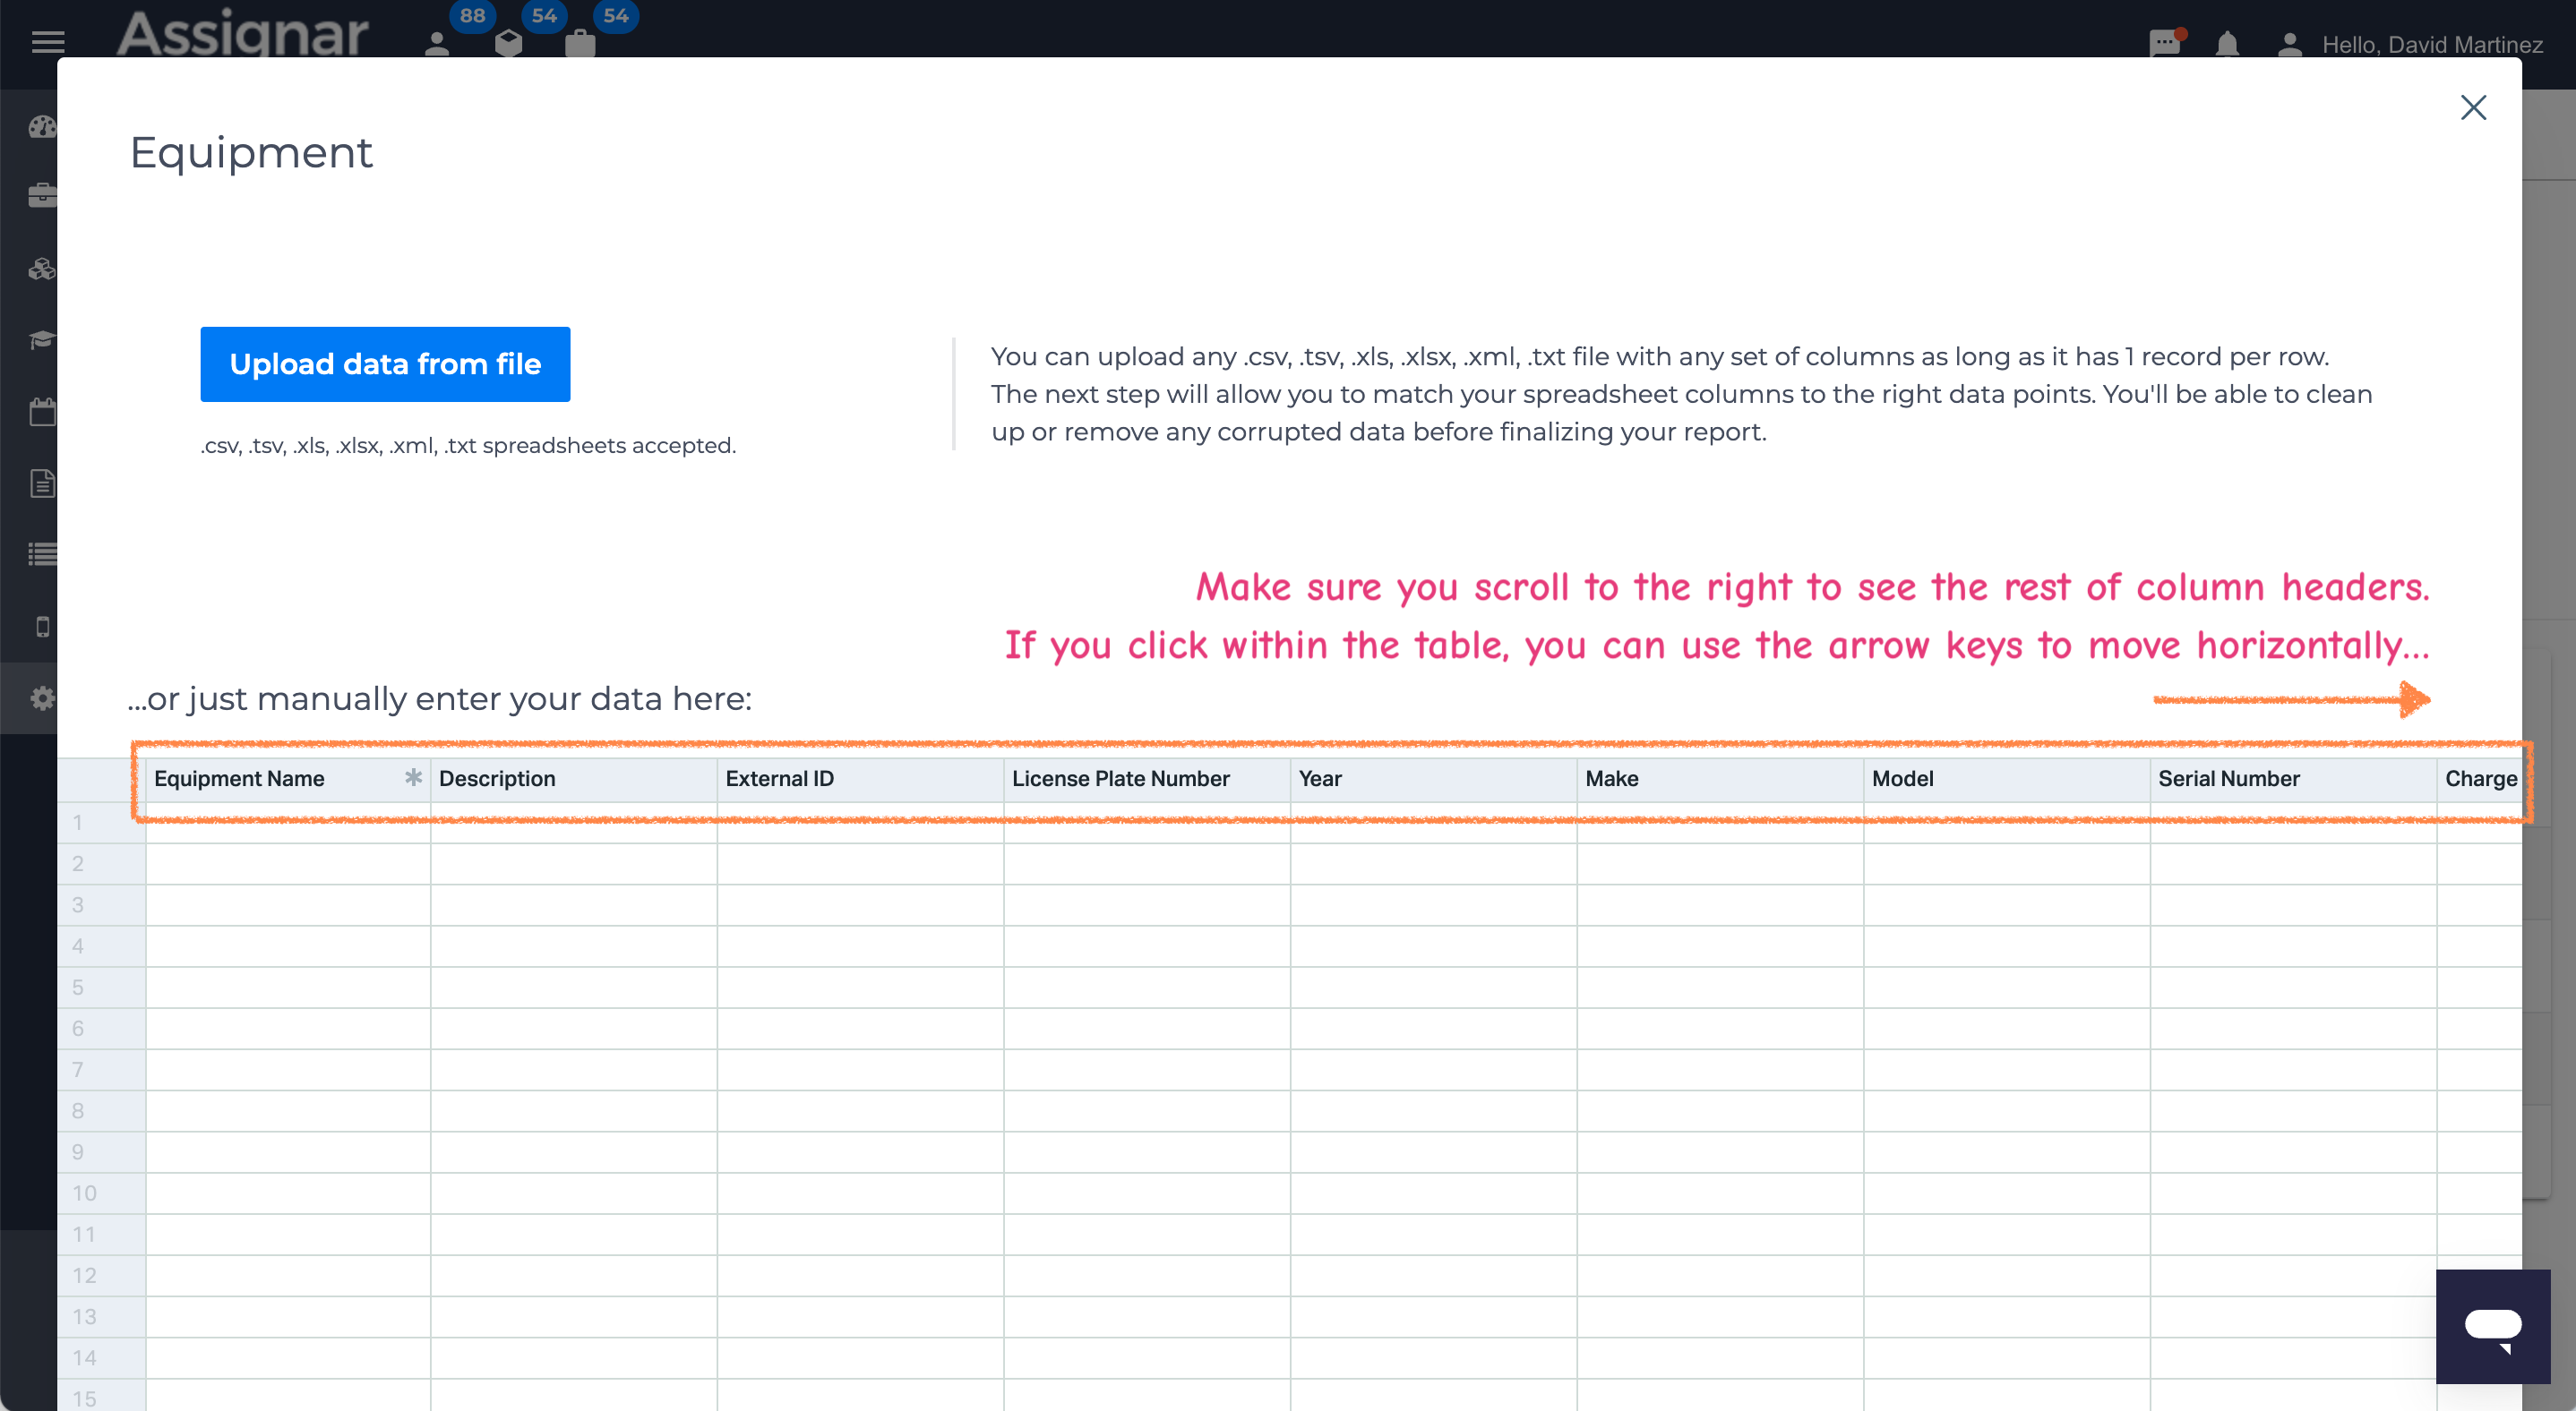The width and height of the screenshot is (2576, 1411).
Task: Select the Make column header
Action: (x=1720, y=778)
